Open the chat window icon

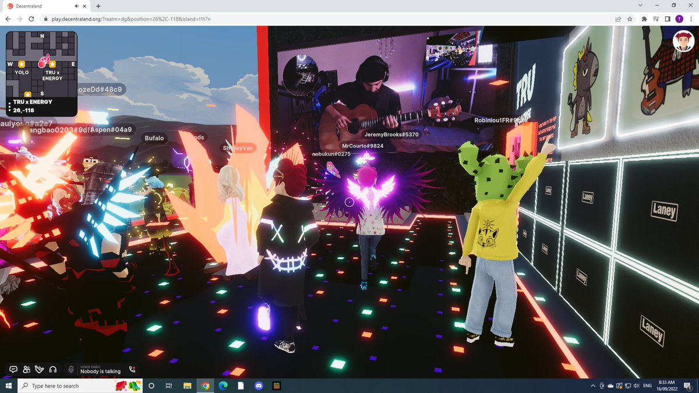(13, 369)
